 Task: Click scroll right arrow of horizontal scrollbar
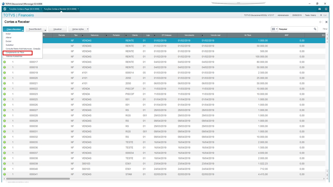pyautogui.click(x=324, y=179)
